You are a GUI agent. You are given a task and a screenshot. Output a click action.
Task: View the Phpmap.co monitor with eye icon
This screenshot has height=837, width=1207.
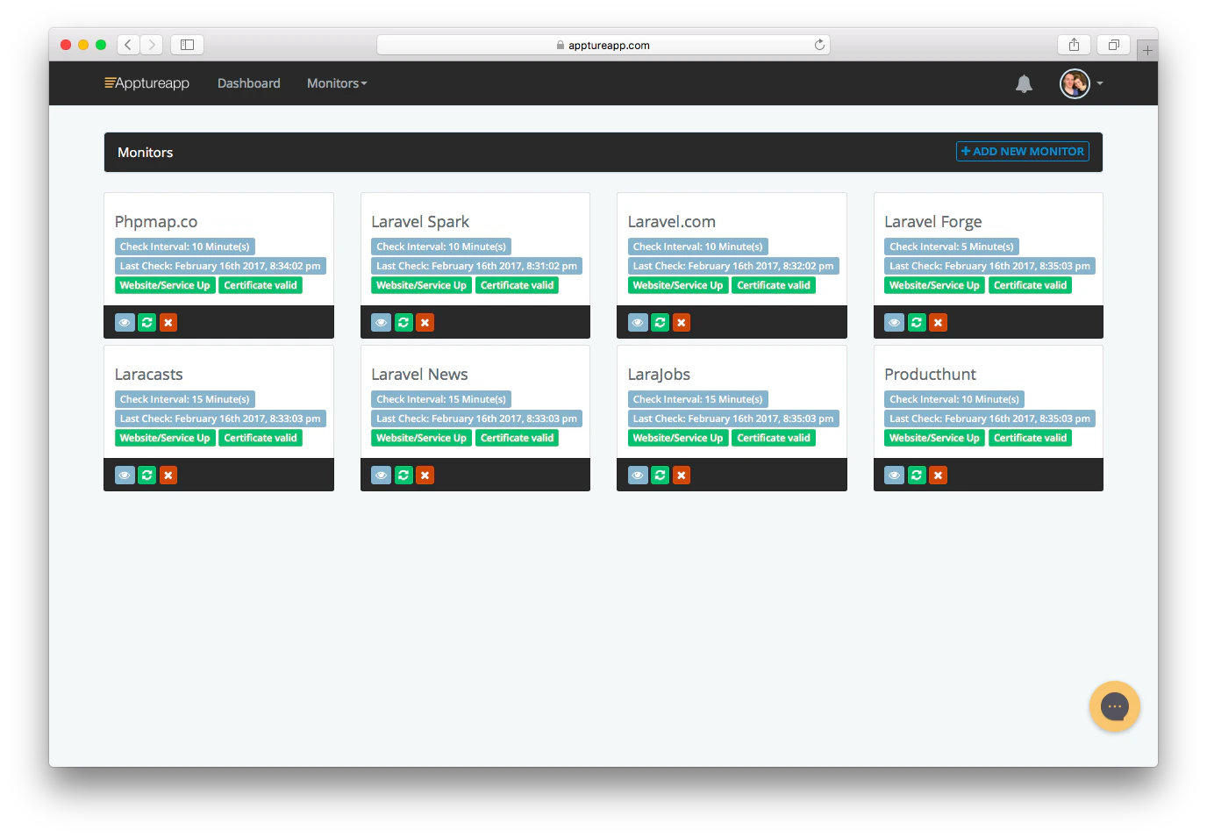(125, 323)
